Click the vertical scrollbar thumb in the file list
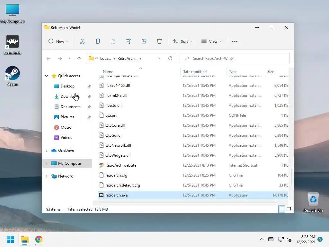329x247 pixels. click(x=291, y=177)
